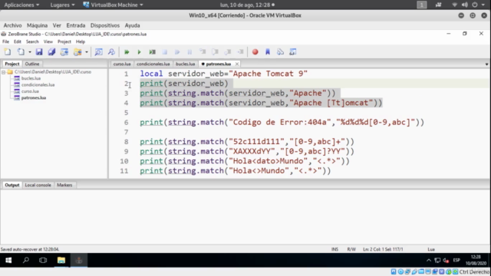Open the Windows Start button

[8, 260]
